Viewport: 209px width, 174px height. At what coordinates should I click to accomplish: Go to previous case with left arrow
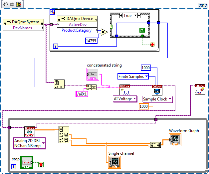click(x=121, y=15)
